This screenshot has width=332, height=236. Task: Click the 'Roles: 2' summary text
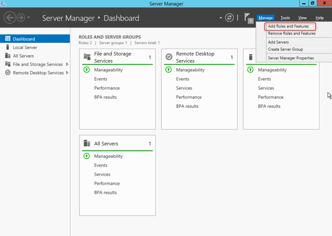click(85, 43)
